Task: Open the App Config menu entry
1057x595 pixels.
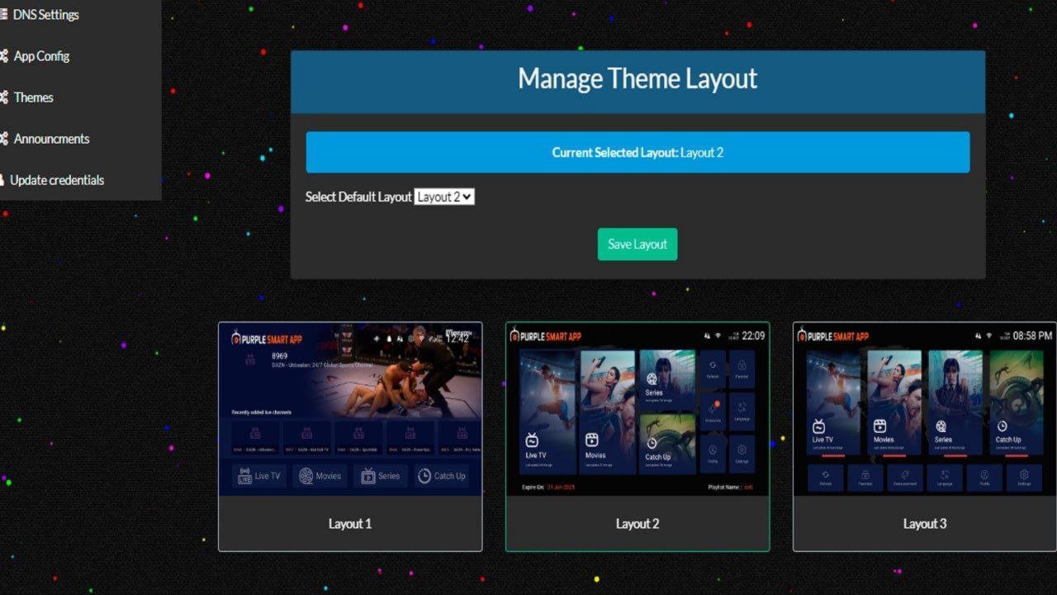Action: 41,56
